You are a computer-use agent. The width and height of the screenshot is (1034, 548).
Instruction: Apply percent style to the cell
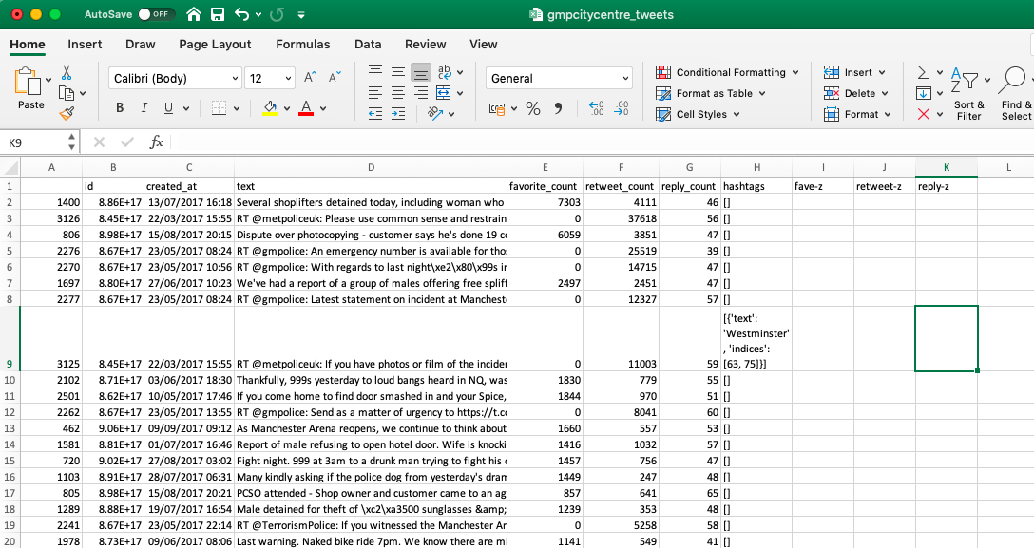coord(533,109)
